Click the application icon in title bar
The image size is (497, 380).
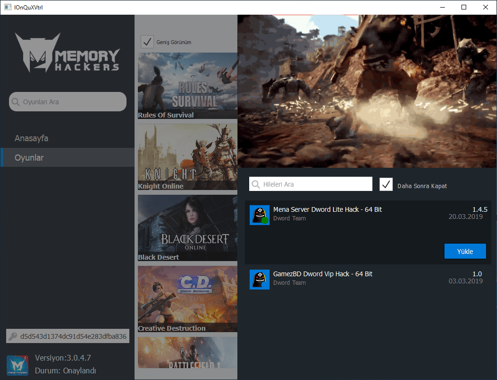point(8,7)
